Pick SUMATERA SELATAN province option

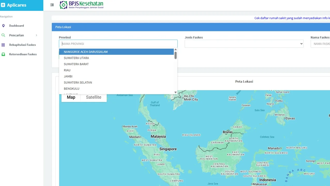pos(117,82)
